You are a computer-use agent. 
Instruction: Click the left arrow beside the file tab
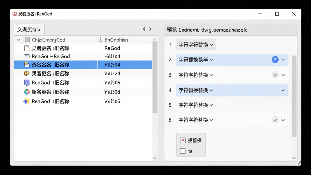click(x=144, y=29)
